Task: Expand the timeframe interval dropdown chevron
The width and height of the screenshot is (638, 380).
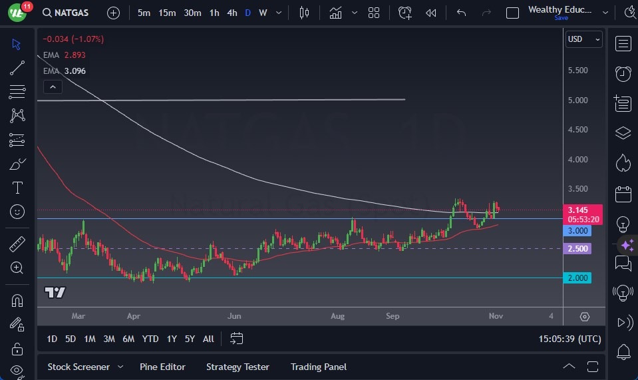Action: [278, 13]
